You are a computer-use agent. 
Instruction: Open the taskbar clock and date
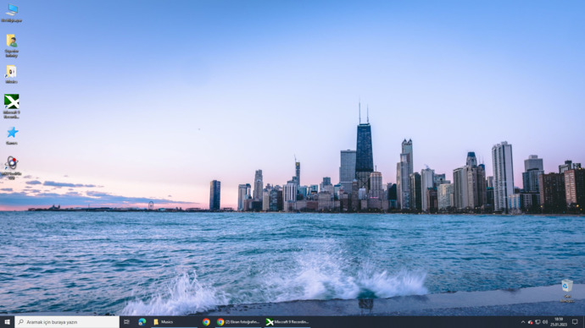click(559, 322)
